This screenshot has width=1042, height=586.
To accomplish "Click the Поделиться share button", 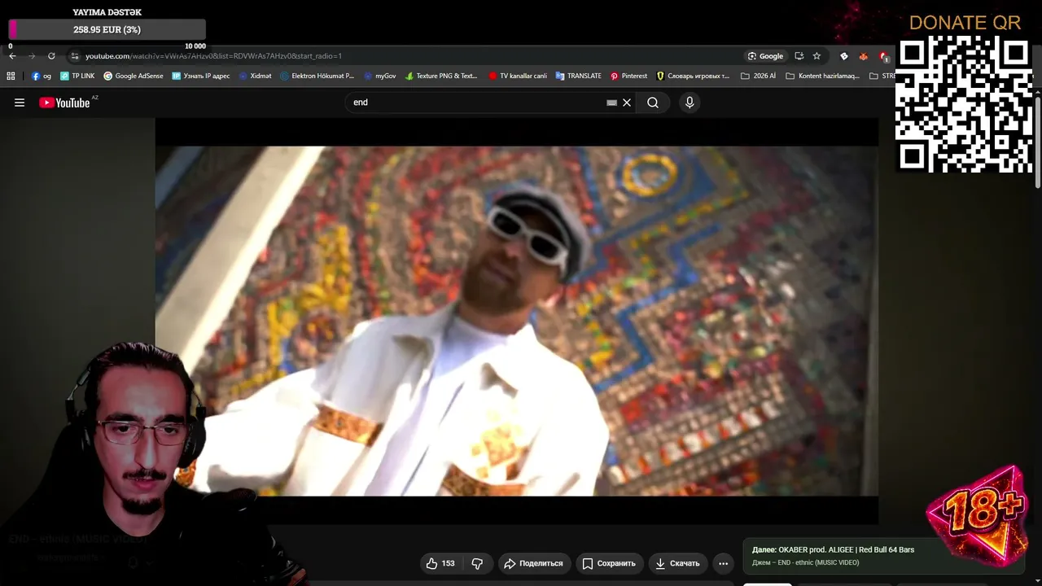I will (x=533, y=563).
